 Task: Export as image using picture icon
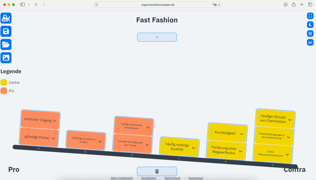tap(6, 58)
